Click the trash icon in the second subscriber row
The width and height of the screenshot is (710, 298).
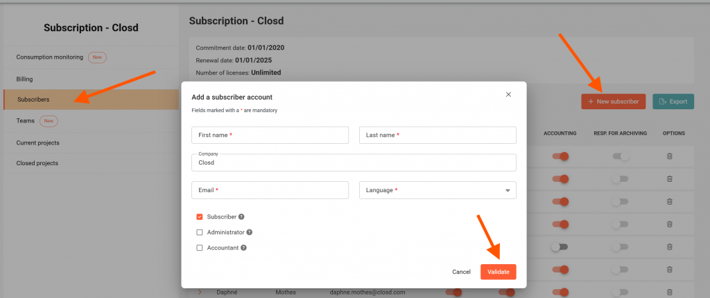point(669,179)
